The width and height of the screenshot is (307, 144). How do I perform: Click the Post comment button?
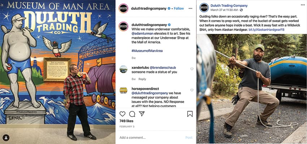coord(189,138)
